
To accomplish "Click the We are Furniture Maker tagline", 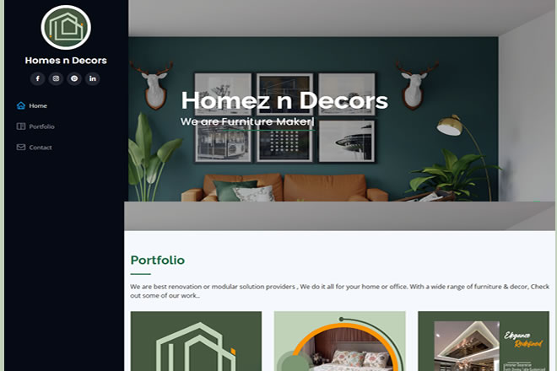I will (247, 121).
